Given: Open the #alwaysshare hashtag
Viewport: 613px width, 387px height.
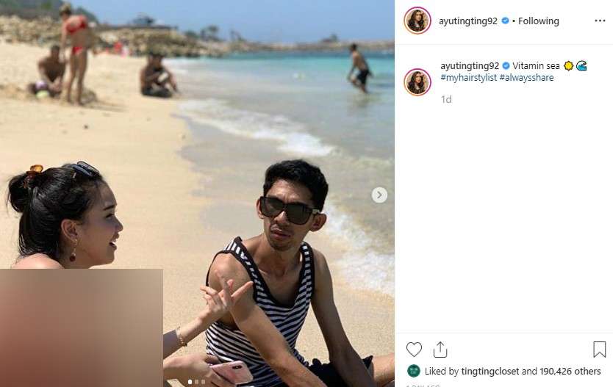Looking at the screenshot, I should pyautogui.click(x=526, y=77).
